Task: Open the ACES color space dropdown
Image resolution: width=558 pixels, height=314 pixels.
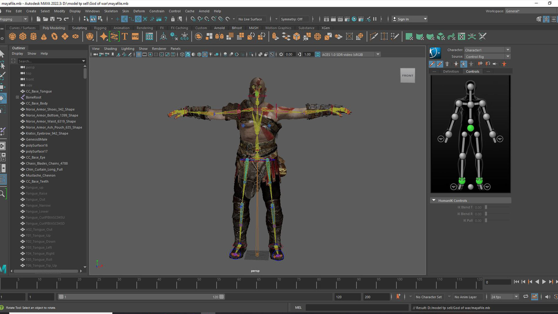Action: tap(351, 54)
